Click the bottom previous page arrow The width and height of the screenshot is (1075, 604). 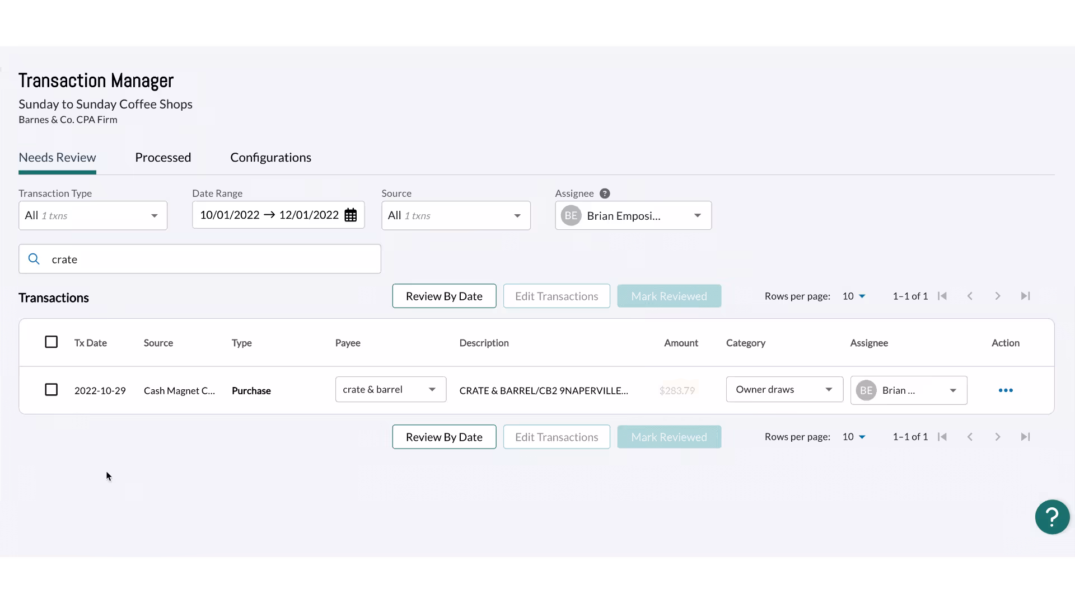[970, 437]
